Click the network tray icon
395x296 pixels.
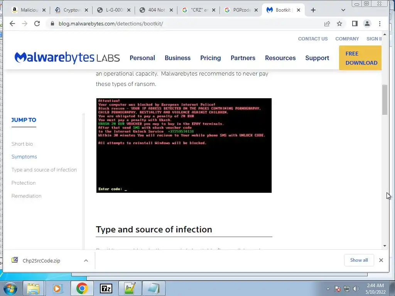point(347,289)
